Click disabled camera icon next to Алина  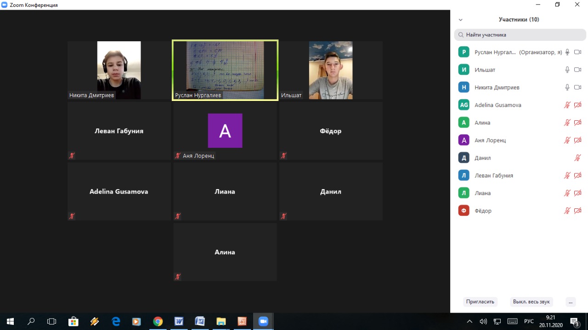(578, 123)
